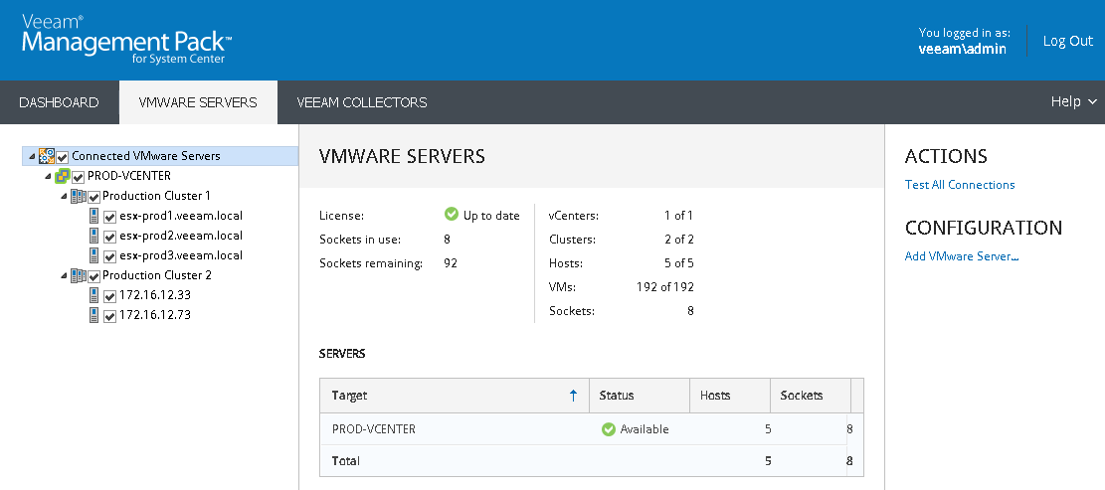Open the Veeam Collectors tab
Image resolution: width=1105 pixels, height=490 pixels.
(362, 102)
